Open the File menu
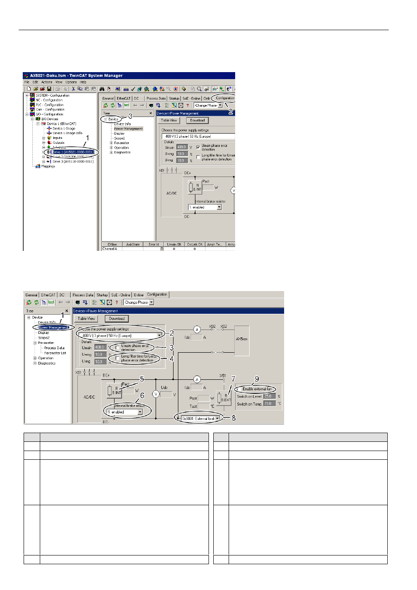417x590 pixels. pos(27,82)
